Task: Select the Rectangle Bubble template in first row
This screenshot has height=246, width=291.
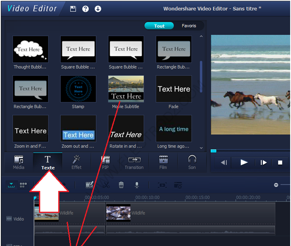Action: click(x=174, y=49)
